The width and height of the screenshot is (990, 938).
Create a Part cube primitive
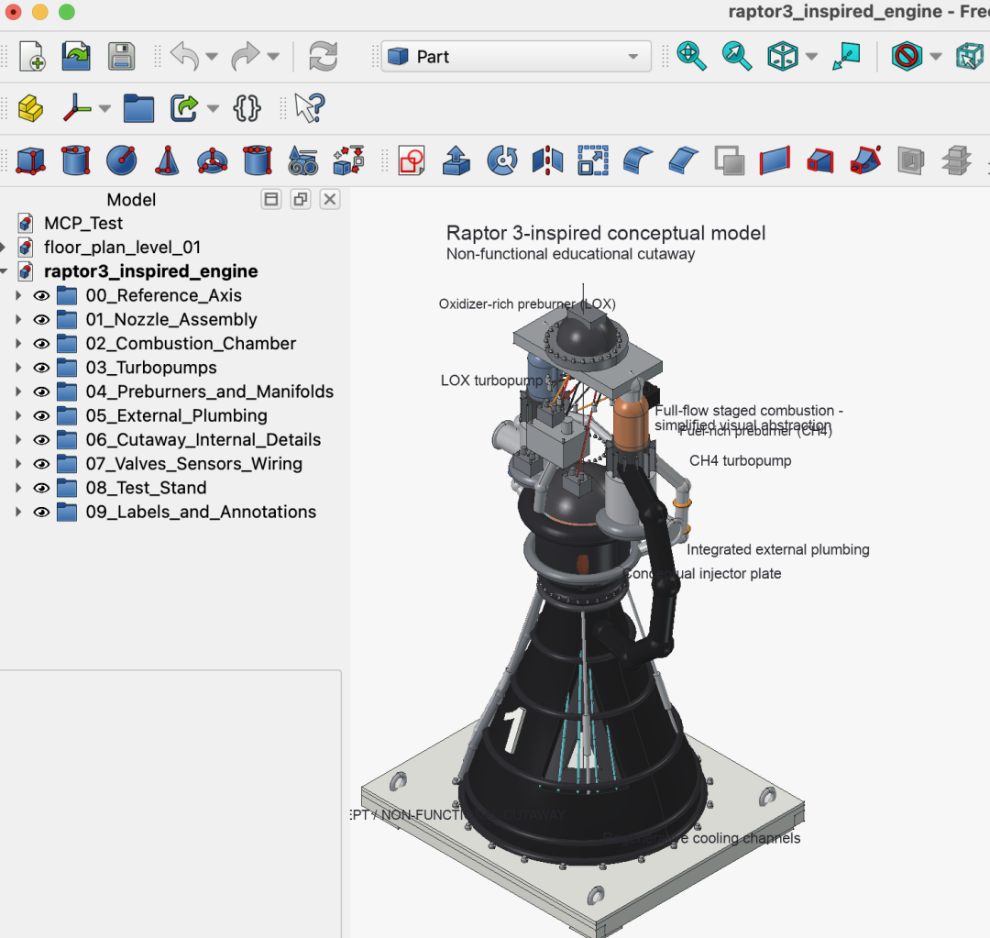(x=30, y=160)
